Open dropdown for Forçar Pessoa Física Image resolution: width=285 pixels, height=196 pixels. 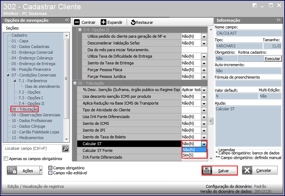204,70
